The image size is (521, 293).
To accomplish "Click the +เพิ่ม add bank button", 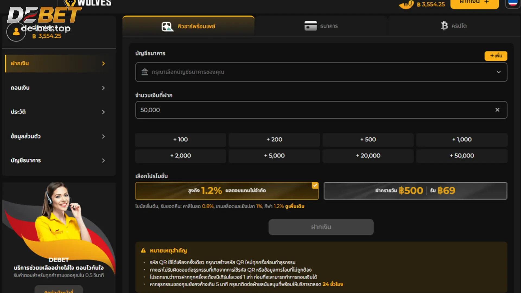I will tap(496, 56).
